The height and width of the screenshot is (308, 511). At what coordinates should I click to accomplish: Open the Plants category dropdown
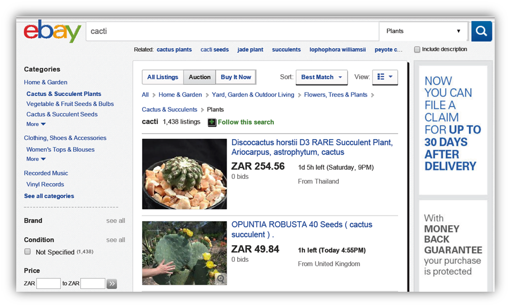pyautogui.click(x=423, y=31)
